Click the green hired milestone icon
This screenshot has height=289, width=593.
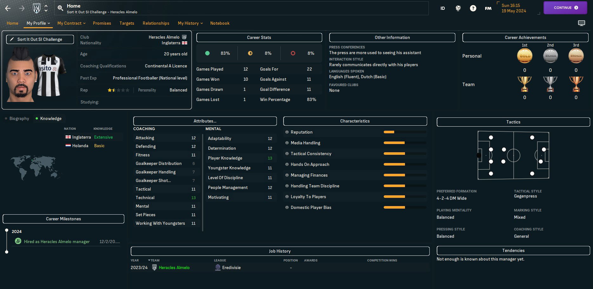tap(18, 241)
